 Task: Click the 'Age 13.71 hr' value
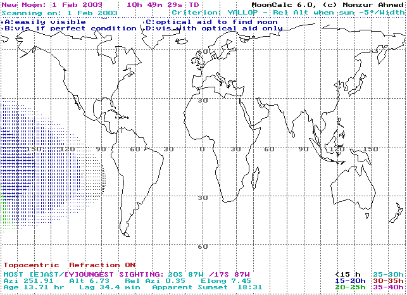tap(34, 287)
